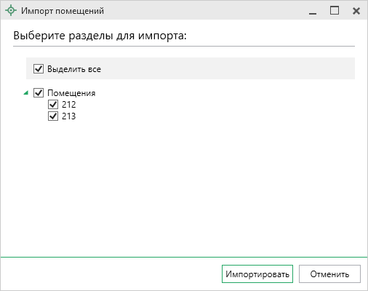Viewport: 368px width, 291px height.
Task: Click the gray Выделить все row background
Action: point(191,68)
